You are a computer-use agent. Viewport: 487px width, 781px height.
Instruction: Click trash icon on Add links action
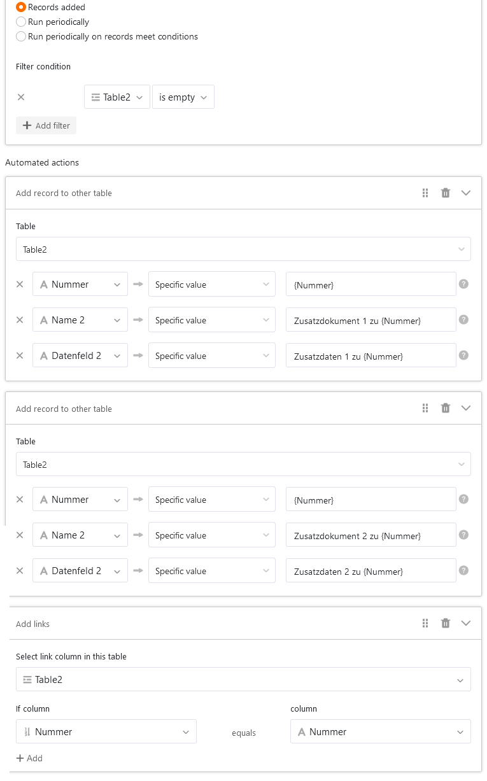[x=446, y=624]
